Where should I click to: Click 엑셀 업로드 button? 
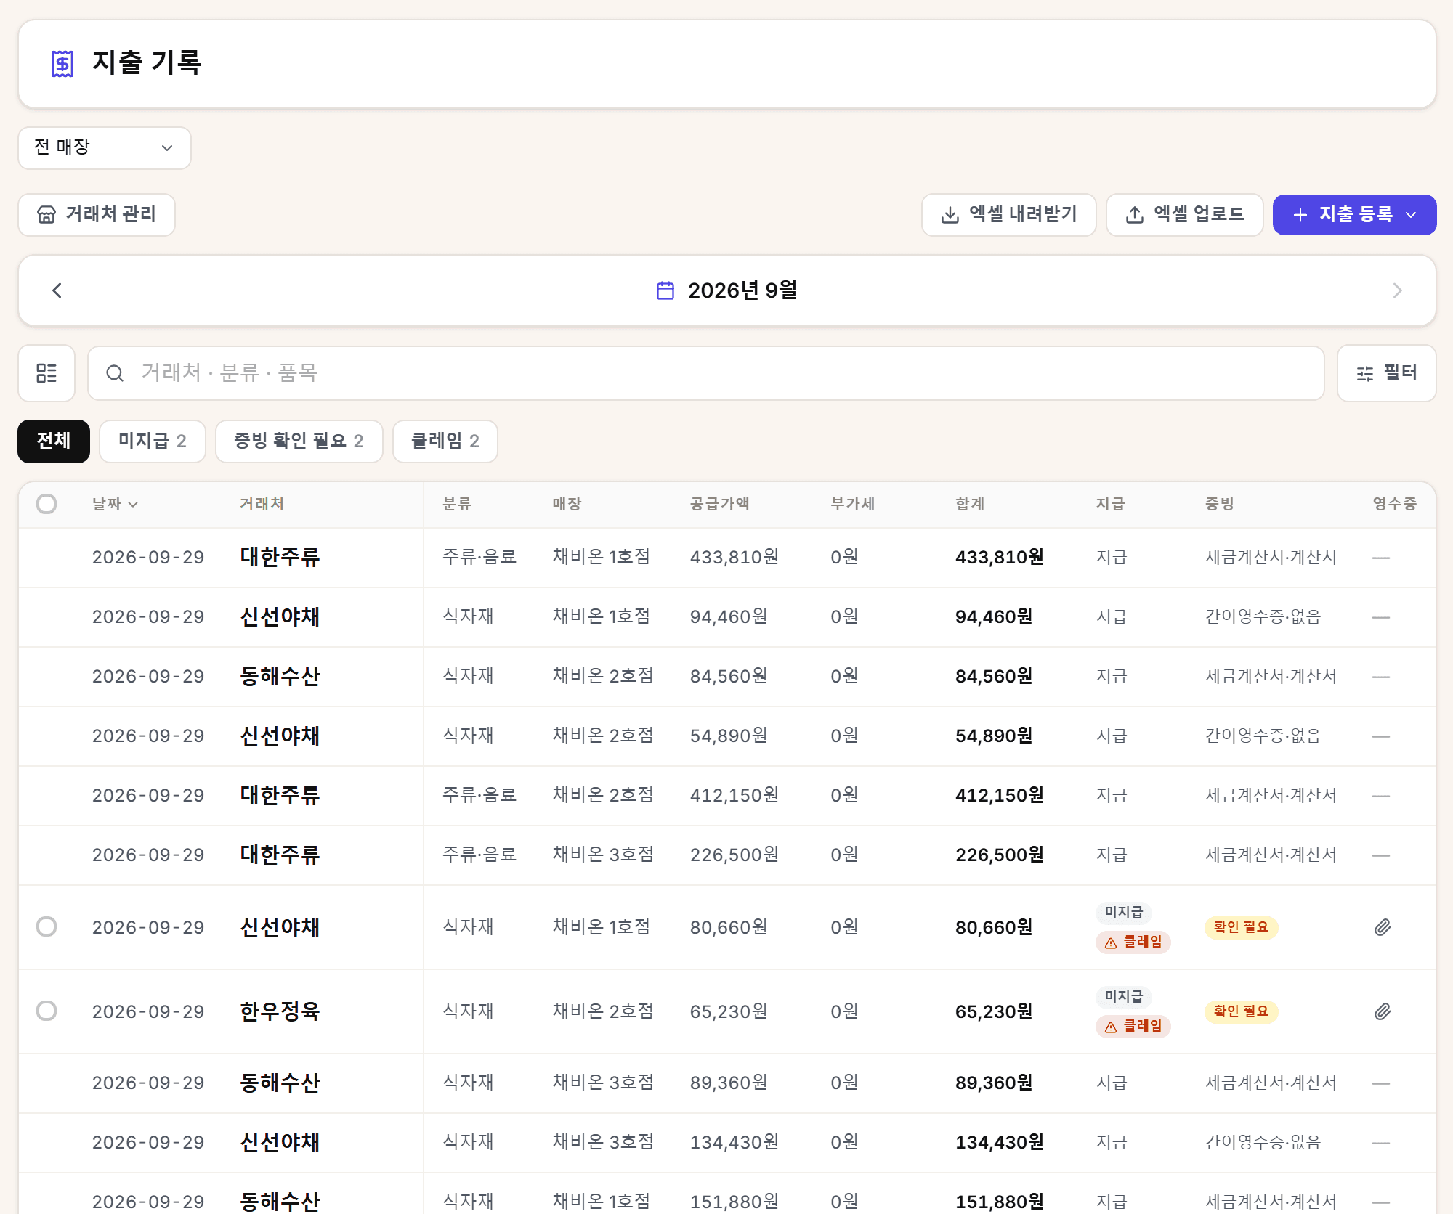coord(1185,215)
